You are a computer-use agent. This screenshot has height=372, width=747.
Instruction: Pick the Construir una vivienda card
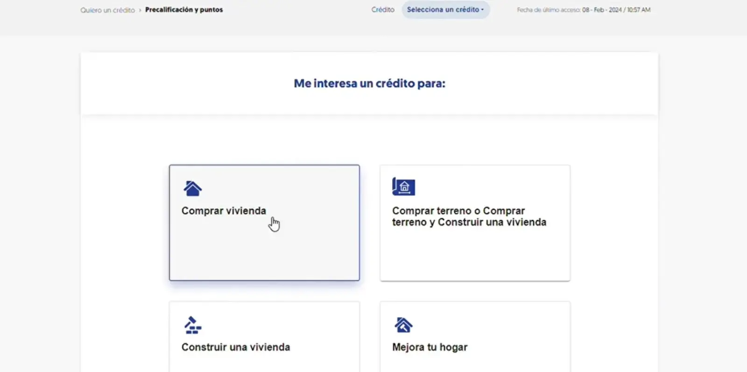[x=264, y=337]
